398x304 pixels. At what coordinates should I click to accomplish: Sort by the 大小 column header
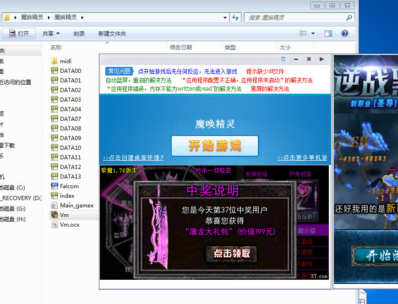[x=285, y=48]
